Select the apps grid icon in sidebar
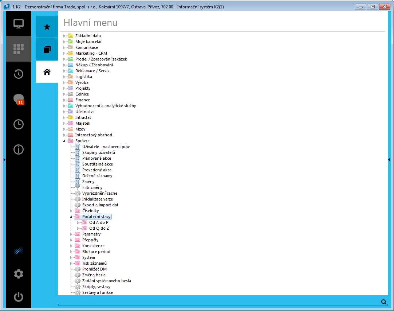The width and height of the screenshot is (394, 311). click(19, 49)
